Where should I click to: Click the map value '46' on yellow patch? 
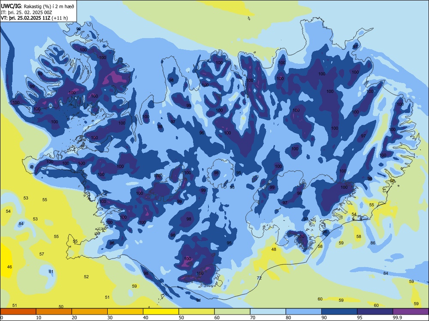coord(9,267)
